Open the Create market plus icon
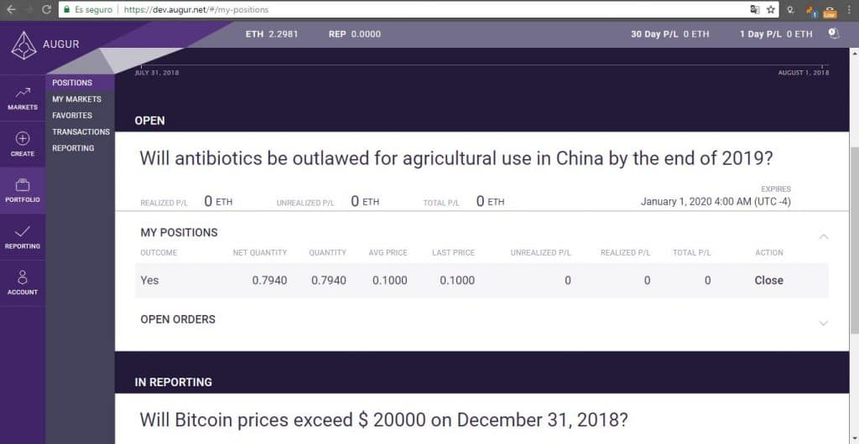 point(23,138)
